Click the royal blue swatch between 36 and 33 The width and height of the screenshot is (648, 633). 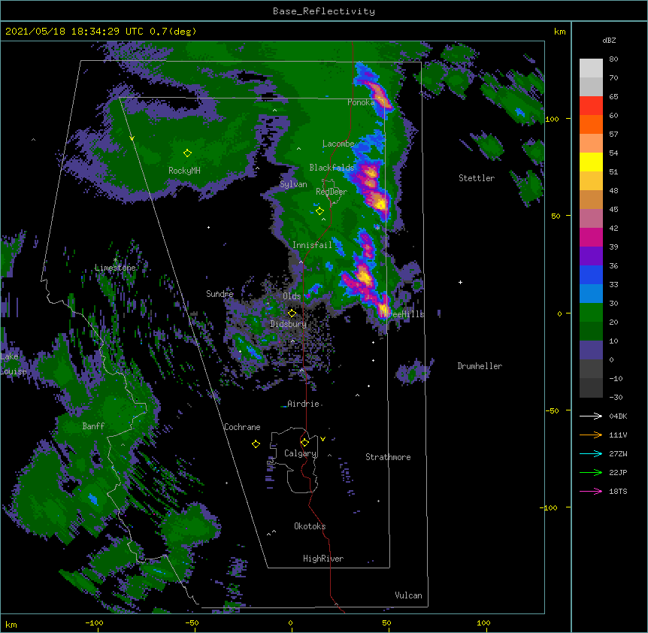tap(591, 274)
